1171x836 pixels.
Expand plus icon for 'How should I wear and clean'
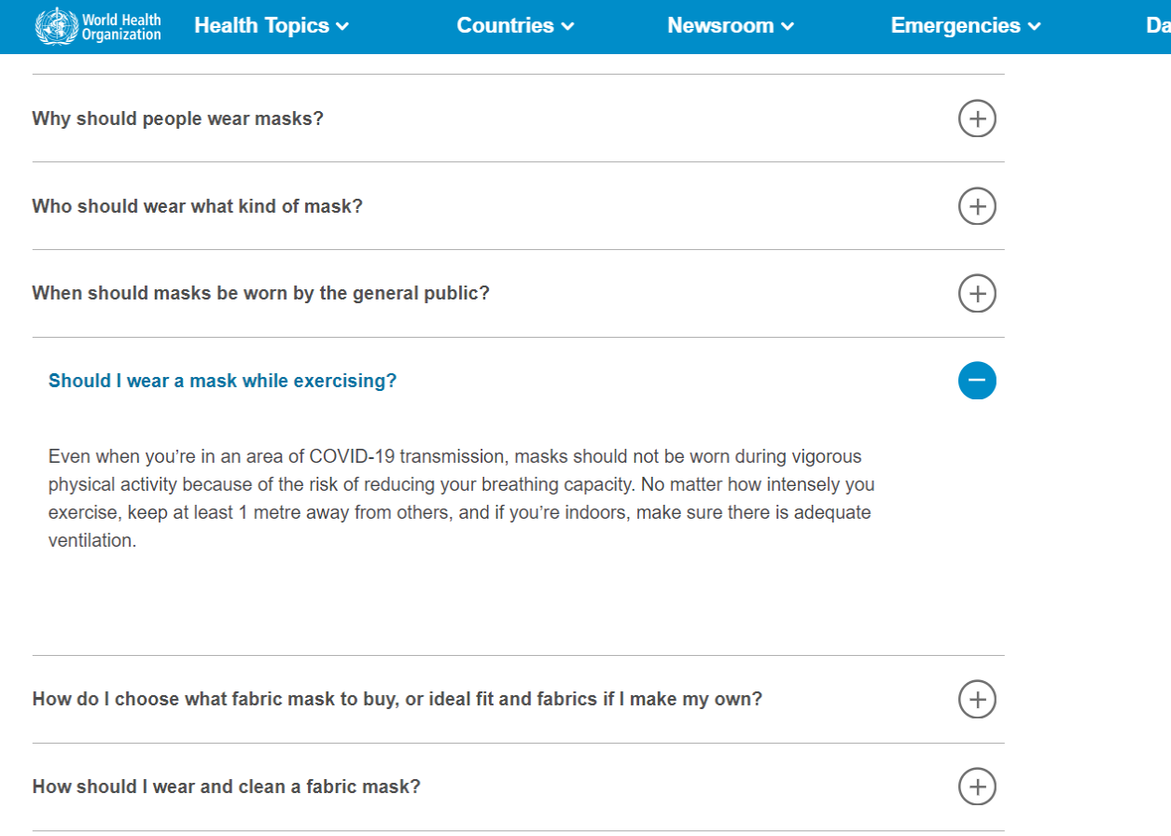pyautogui.click(x=977, y=787)
